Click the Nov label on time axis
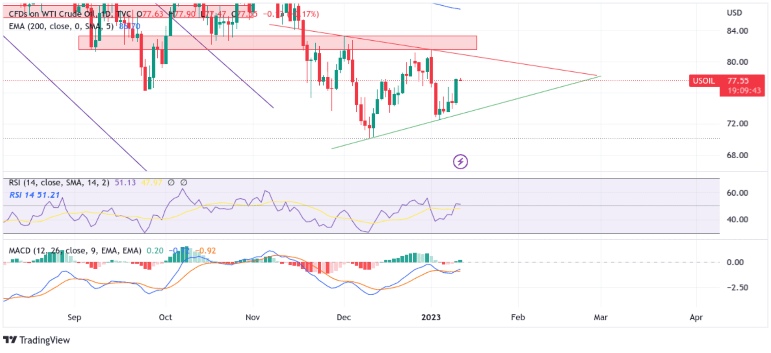The height and width of the screenshot is (353, 771). pyautogui.click(x=253, y=317)
